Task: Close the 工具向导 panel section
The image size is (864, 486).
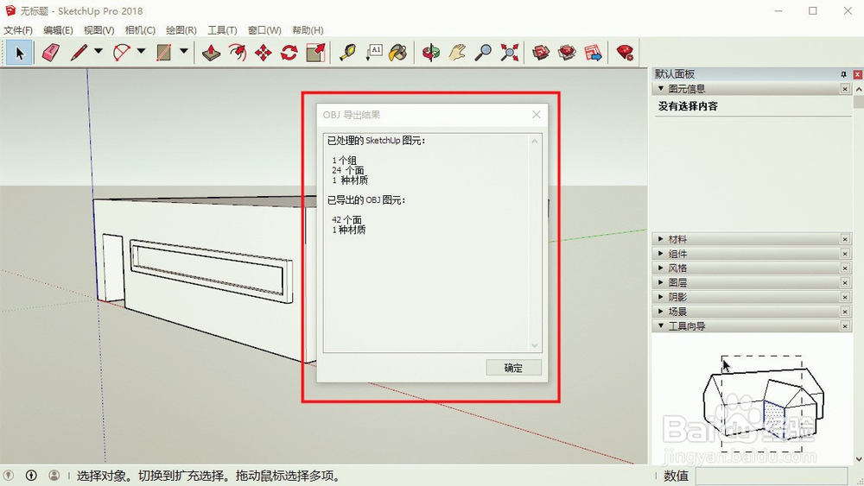Action: 845,325
